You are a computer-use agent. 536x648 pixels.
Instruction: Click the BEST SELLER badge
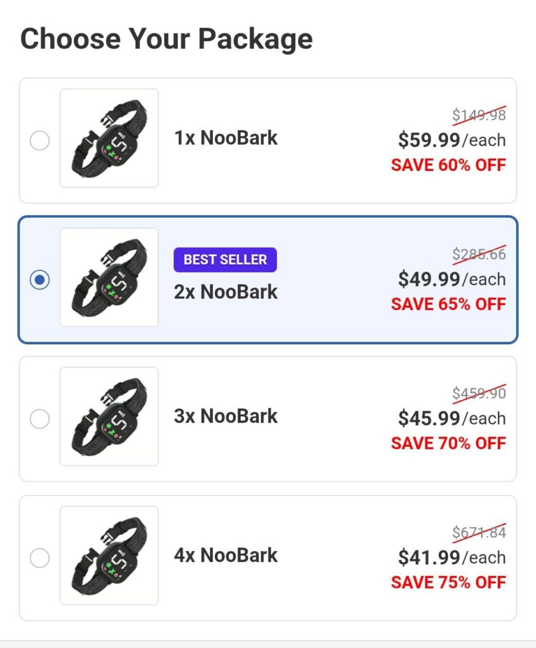(225, 259)
